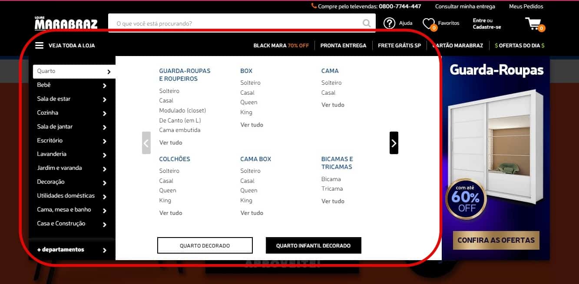
Task: Select King under BOX
Action: click(246, 112)
